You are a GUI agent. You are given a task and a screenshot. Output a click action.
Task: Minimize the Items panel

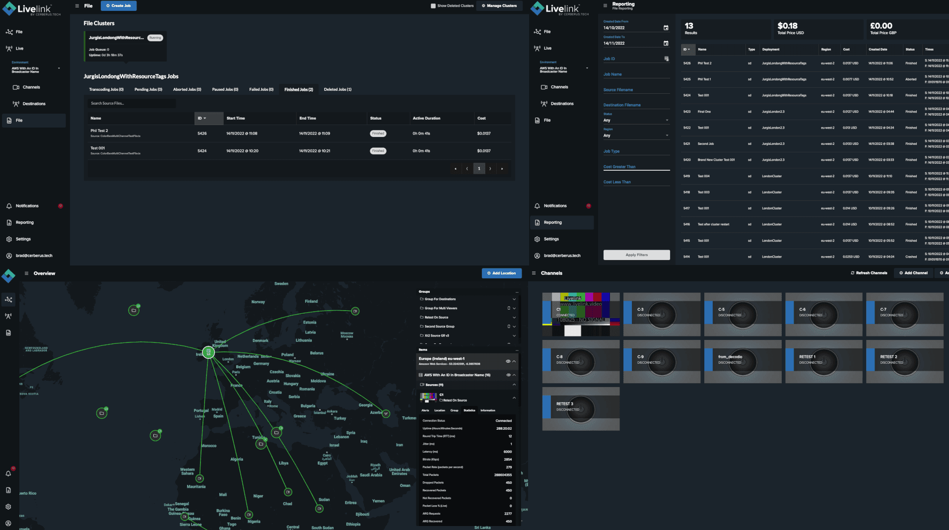tap(517, 350)
